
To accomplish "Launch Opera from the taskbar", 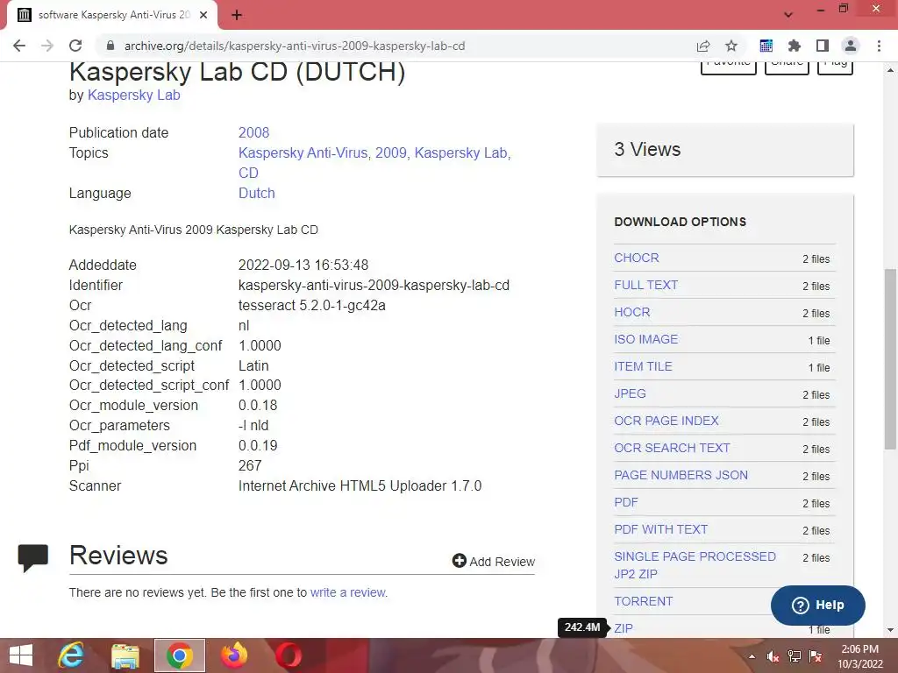I will coord(289,655).
